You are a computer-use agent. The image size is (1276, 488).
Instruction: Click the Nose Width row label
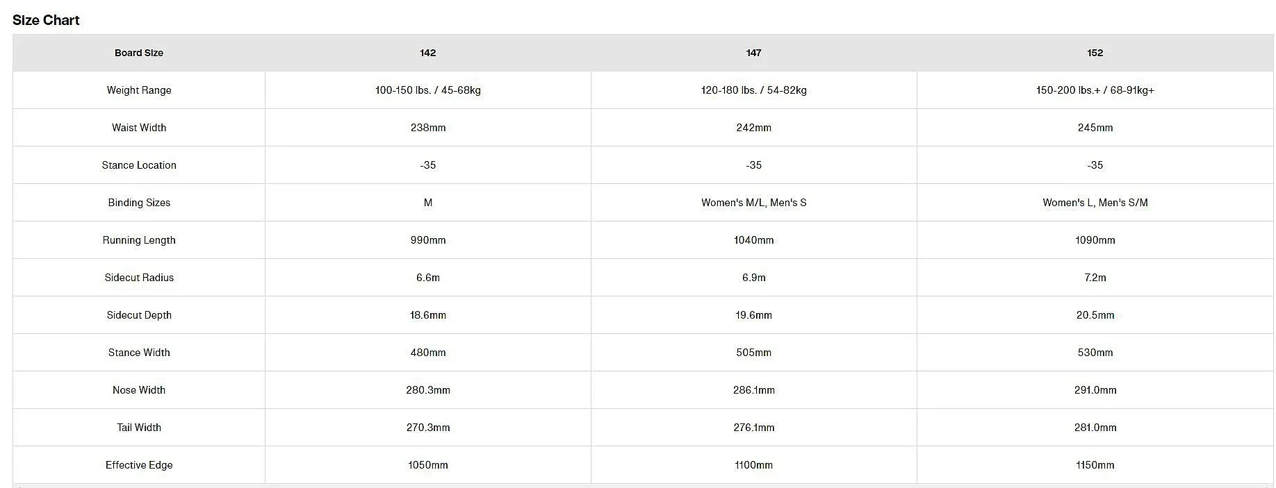pyautogui.click(x=139, y=390)
